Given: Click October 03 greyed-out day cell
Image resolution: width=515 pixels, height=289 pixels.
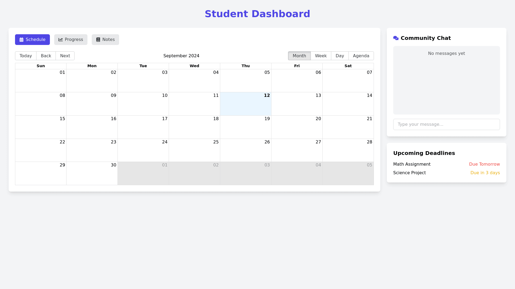Looking at the screenshot, I should pyautogui.click(x=245, y=173).
